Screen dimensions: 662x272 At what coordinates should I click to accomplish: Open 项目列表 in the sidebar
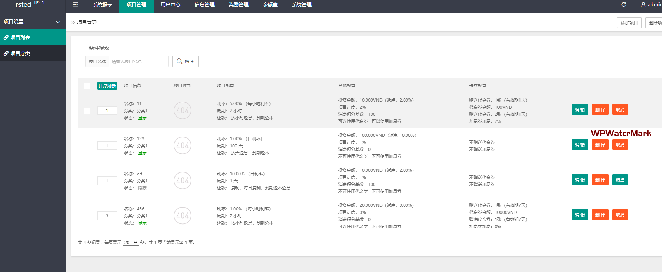pyautogui.click(x=20, y=38)
